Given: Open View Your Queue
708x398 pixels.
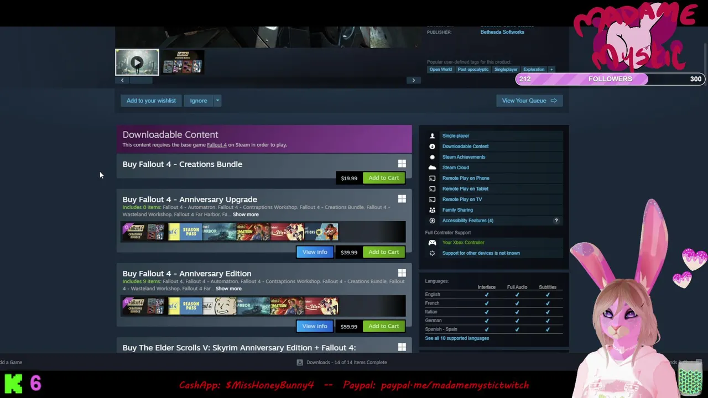Looking at the screenshot, I should click(x=529, y=101).
